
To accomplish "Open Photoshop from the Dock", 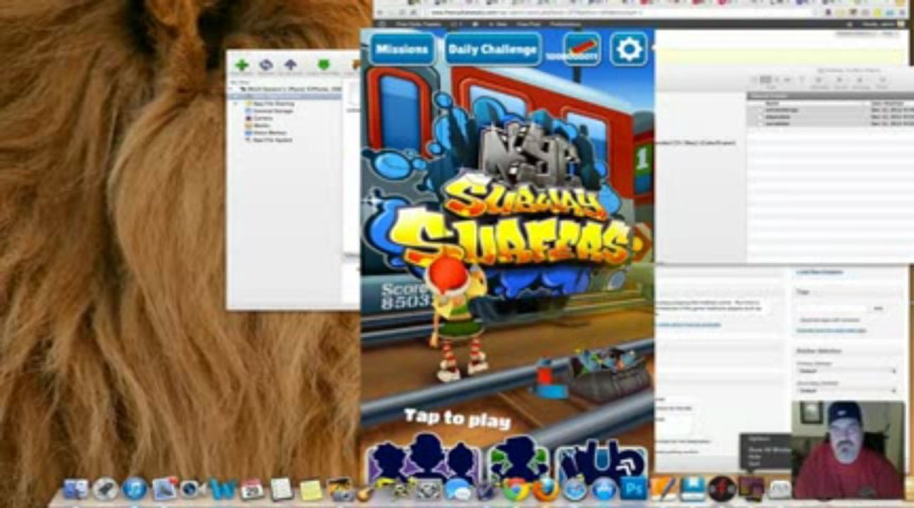I will [633, 489].
